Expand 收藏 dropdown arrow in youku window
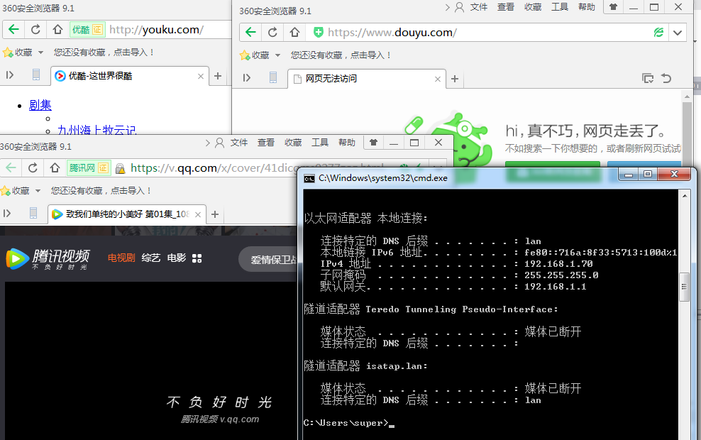The height and width of the screenshot is (440, 701). (x=40, y=53)
